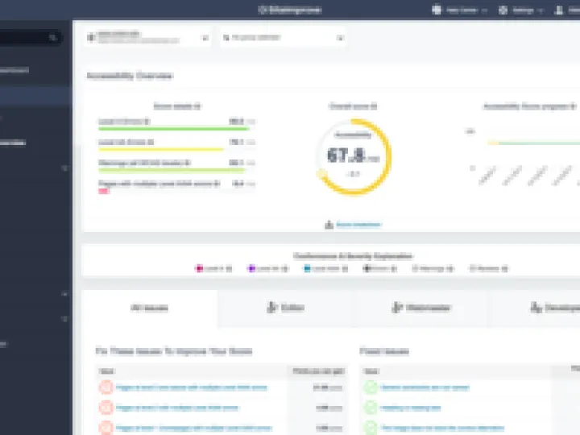Open first issue link in fix list

pos(190,387)
